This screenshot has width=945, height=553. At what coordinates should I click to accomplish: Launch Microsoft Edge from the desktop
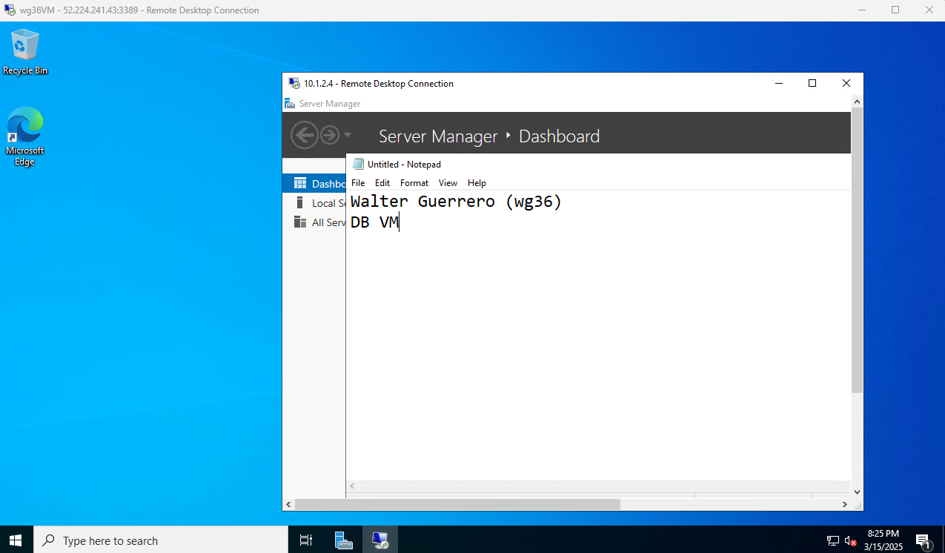pyautogui.click(x=24, y=136)
